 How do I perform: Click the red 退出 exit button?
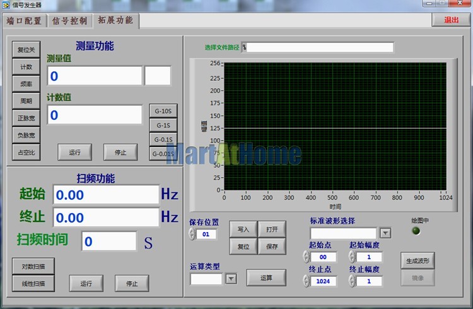coord(451,20)
